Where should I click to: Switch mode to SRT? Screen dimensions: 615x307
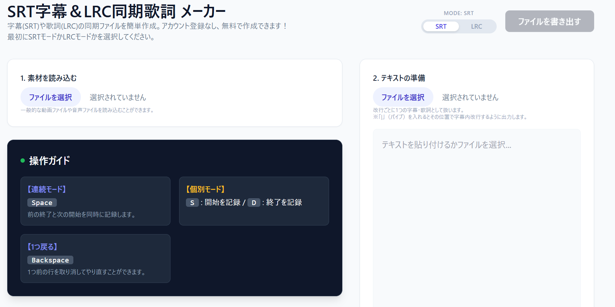pos(441,27)
